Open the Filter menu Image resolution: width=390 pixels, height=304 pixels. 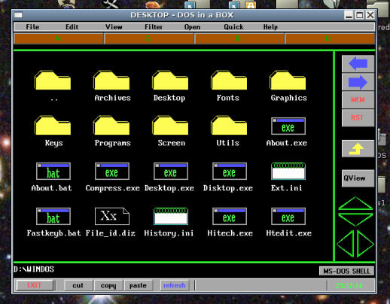click(x=154, y=27)
